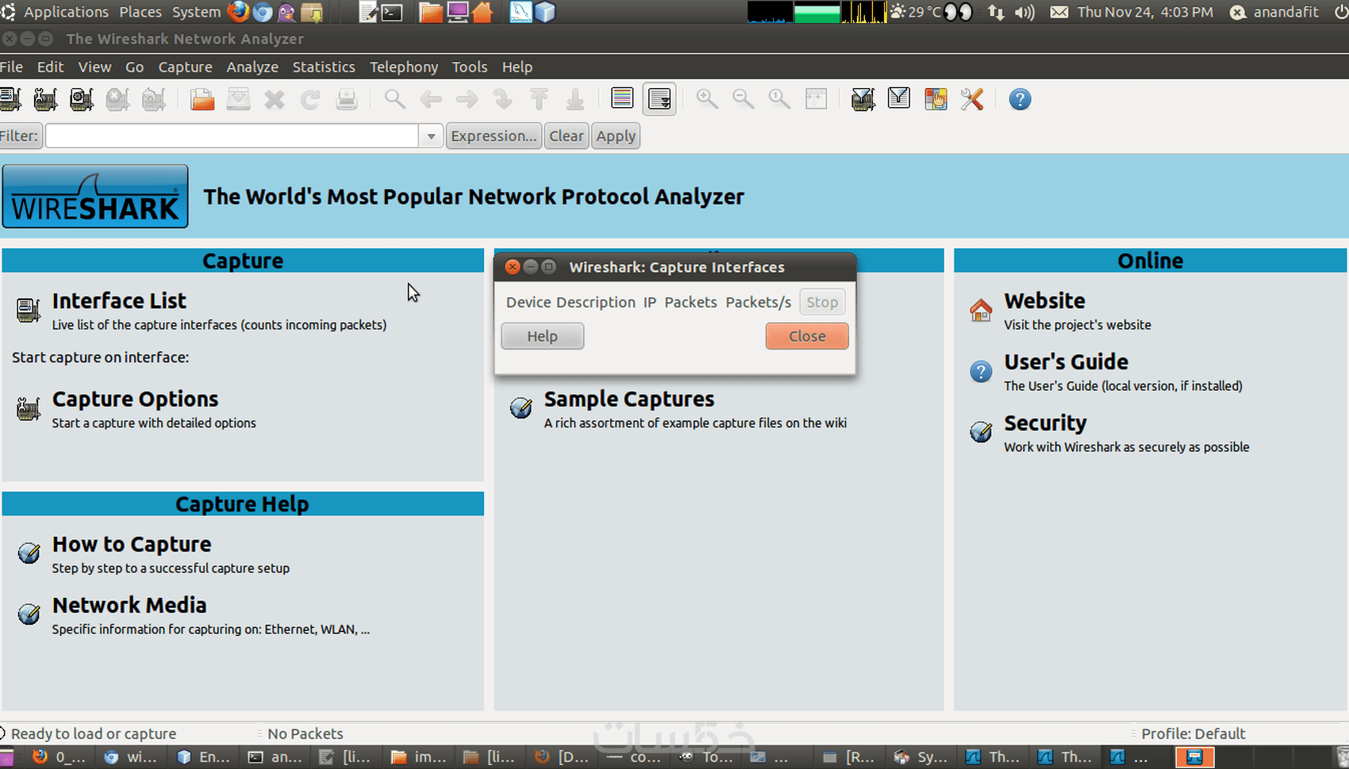Click Stop in Capture Interfaces dialog

822,302
